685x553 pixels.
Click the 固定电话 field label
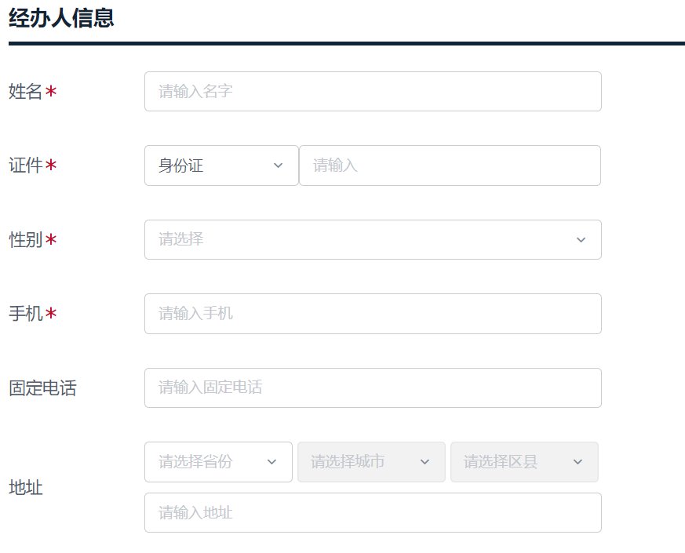pos(42,387)
